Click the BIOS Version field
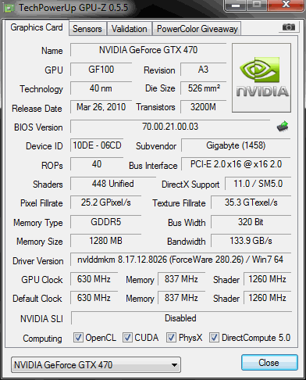The image size is (306, 380). [170, 127]
